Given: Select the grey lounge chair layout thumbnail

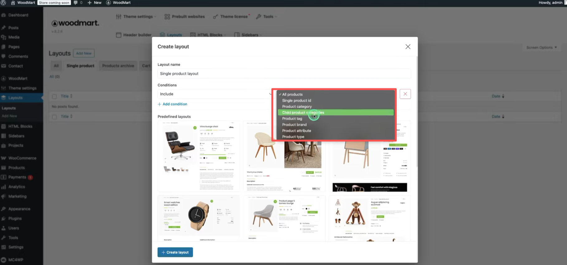Looking at the screenshot, I should (284, 218).
